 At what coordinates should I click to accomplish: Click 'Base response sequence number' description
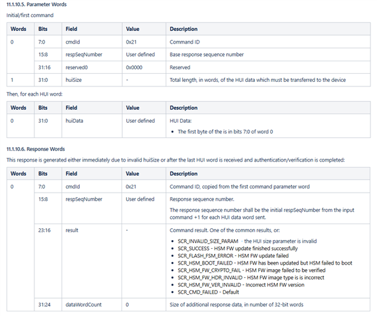click(207, 55)
